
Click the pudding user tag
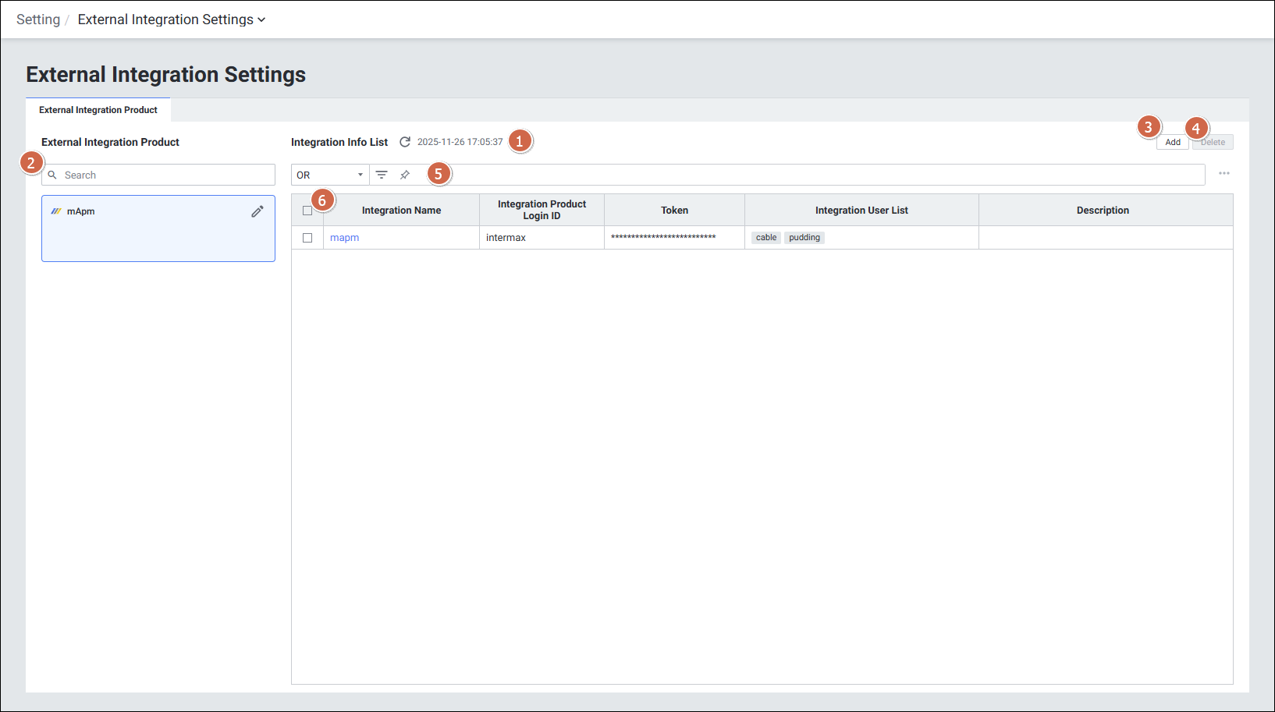(x=804, y=238)
